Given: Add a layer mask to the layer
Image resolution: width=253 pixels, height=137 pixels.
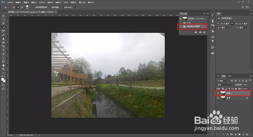Looking at the screenshot, I should tap(231, 134).
